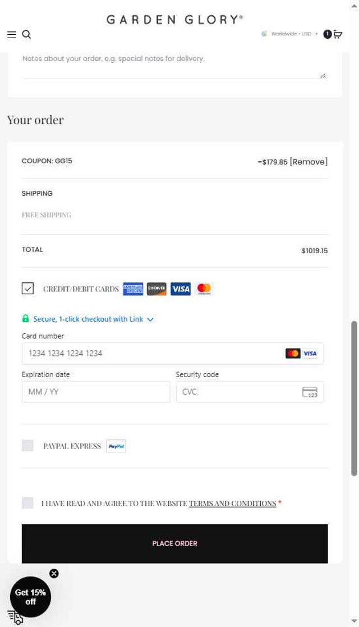Select PayPal Express payment option
The width and height of the screenshot is (359, 627).
pos(27,446)
